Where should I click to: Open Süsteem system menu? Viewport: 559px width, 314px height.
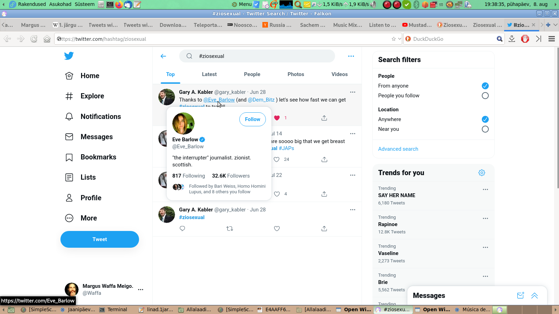pyautogui.click(x=85, y=4)
